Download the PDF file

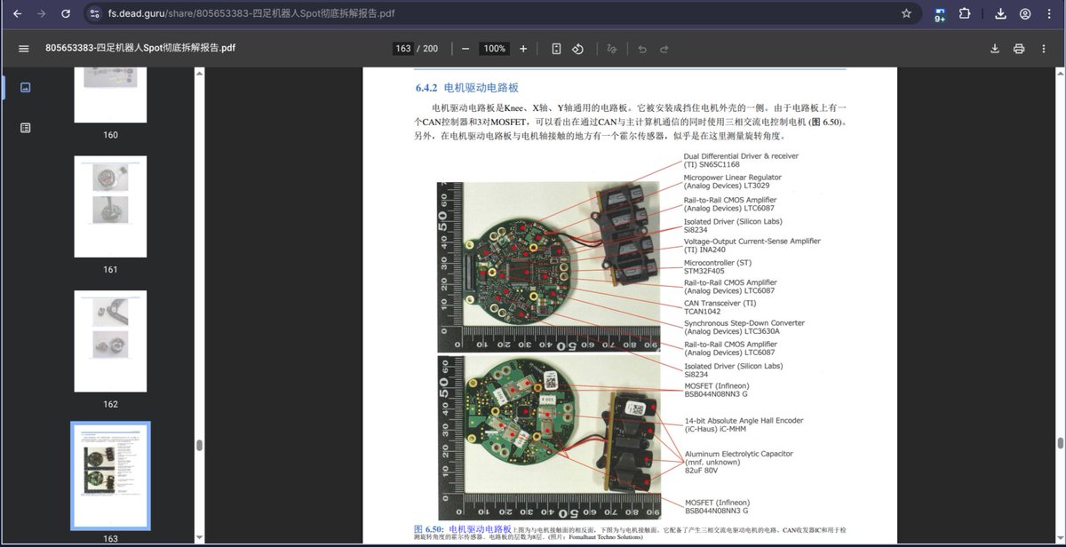click(995, 48)
